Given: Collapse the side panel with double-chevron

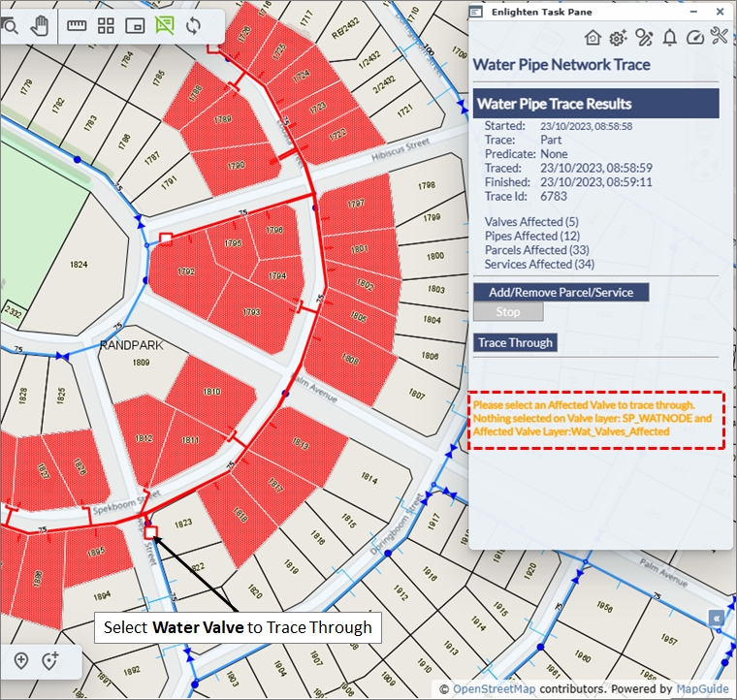Looking at the screenshot, I should [x=717, y=618].
